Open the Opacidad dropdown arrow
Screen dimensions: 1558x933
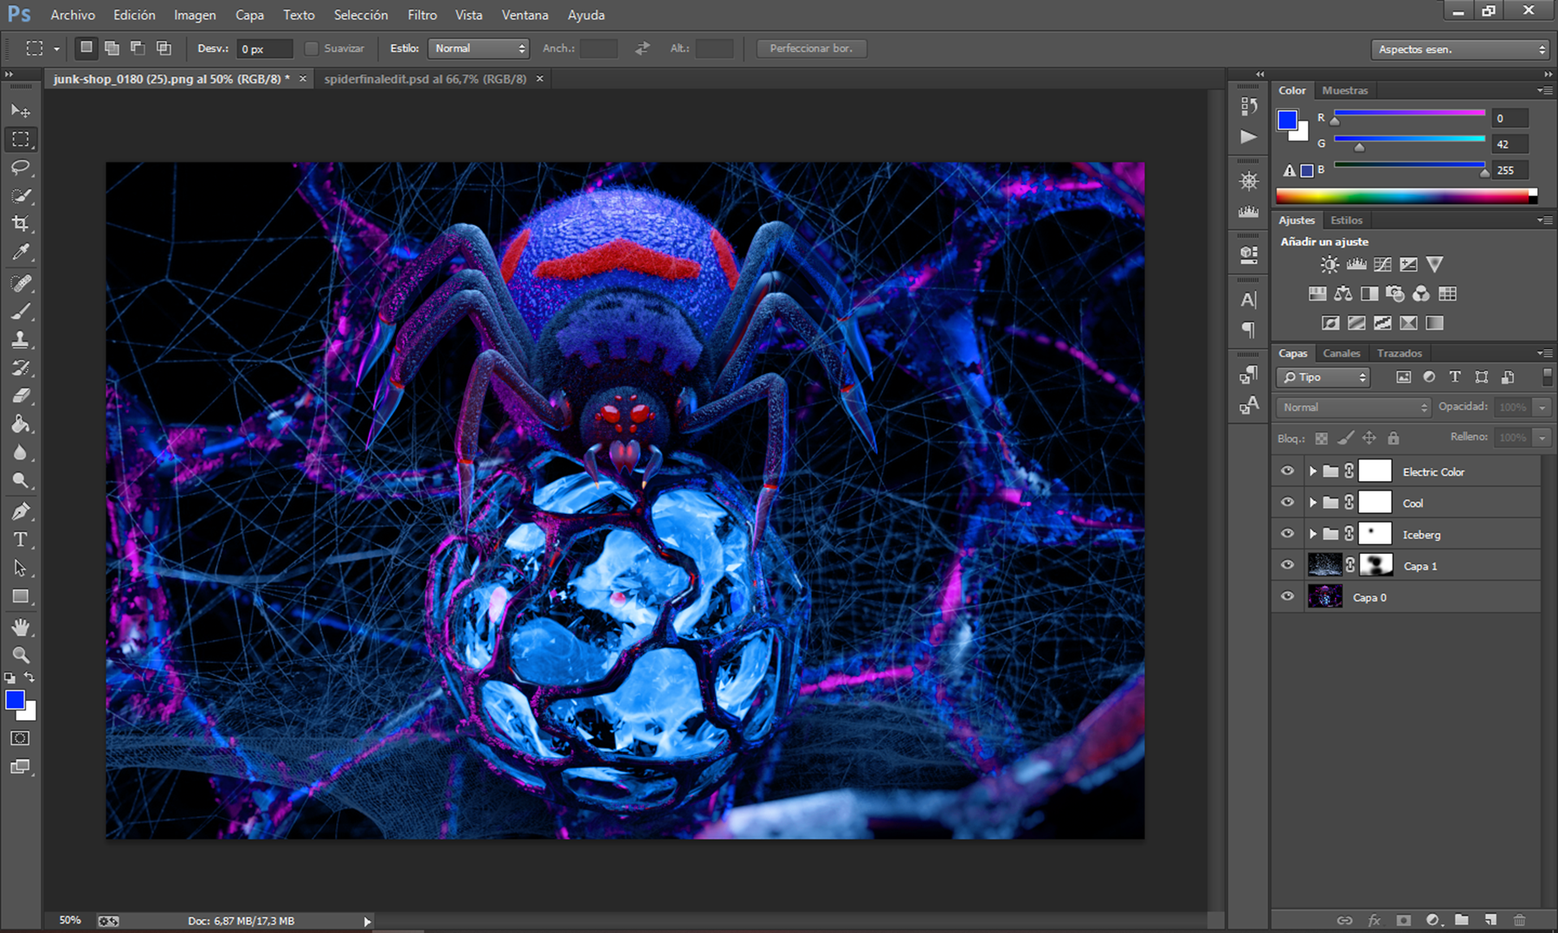[x=1542, y=407]
